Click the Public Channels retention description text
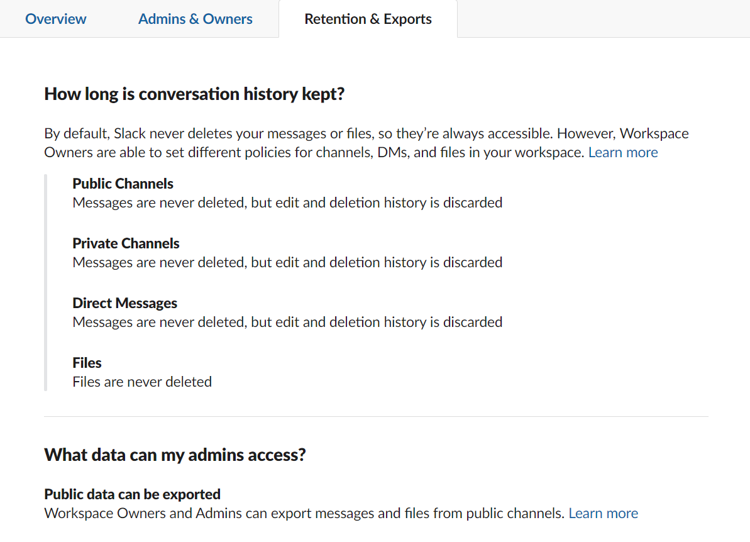 tap(287, 202)
